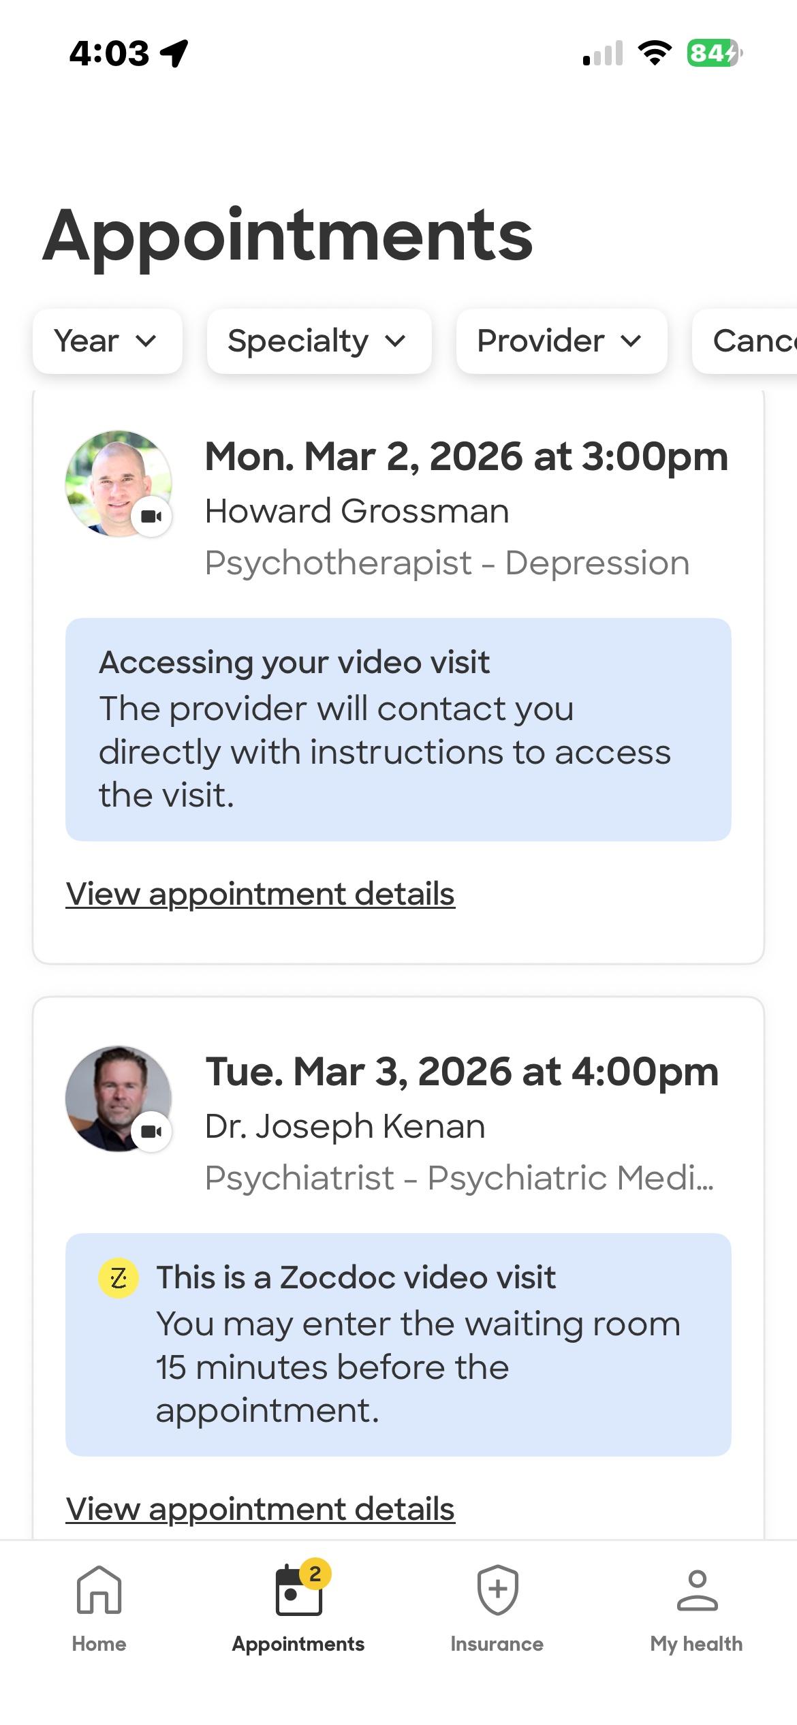Switch to the My health tab label

696,1644
